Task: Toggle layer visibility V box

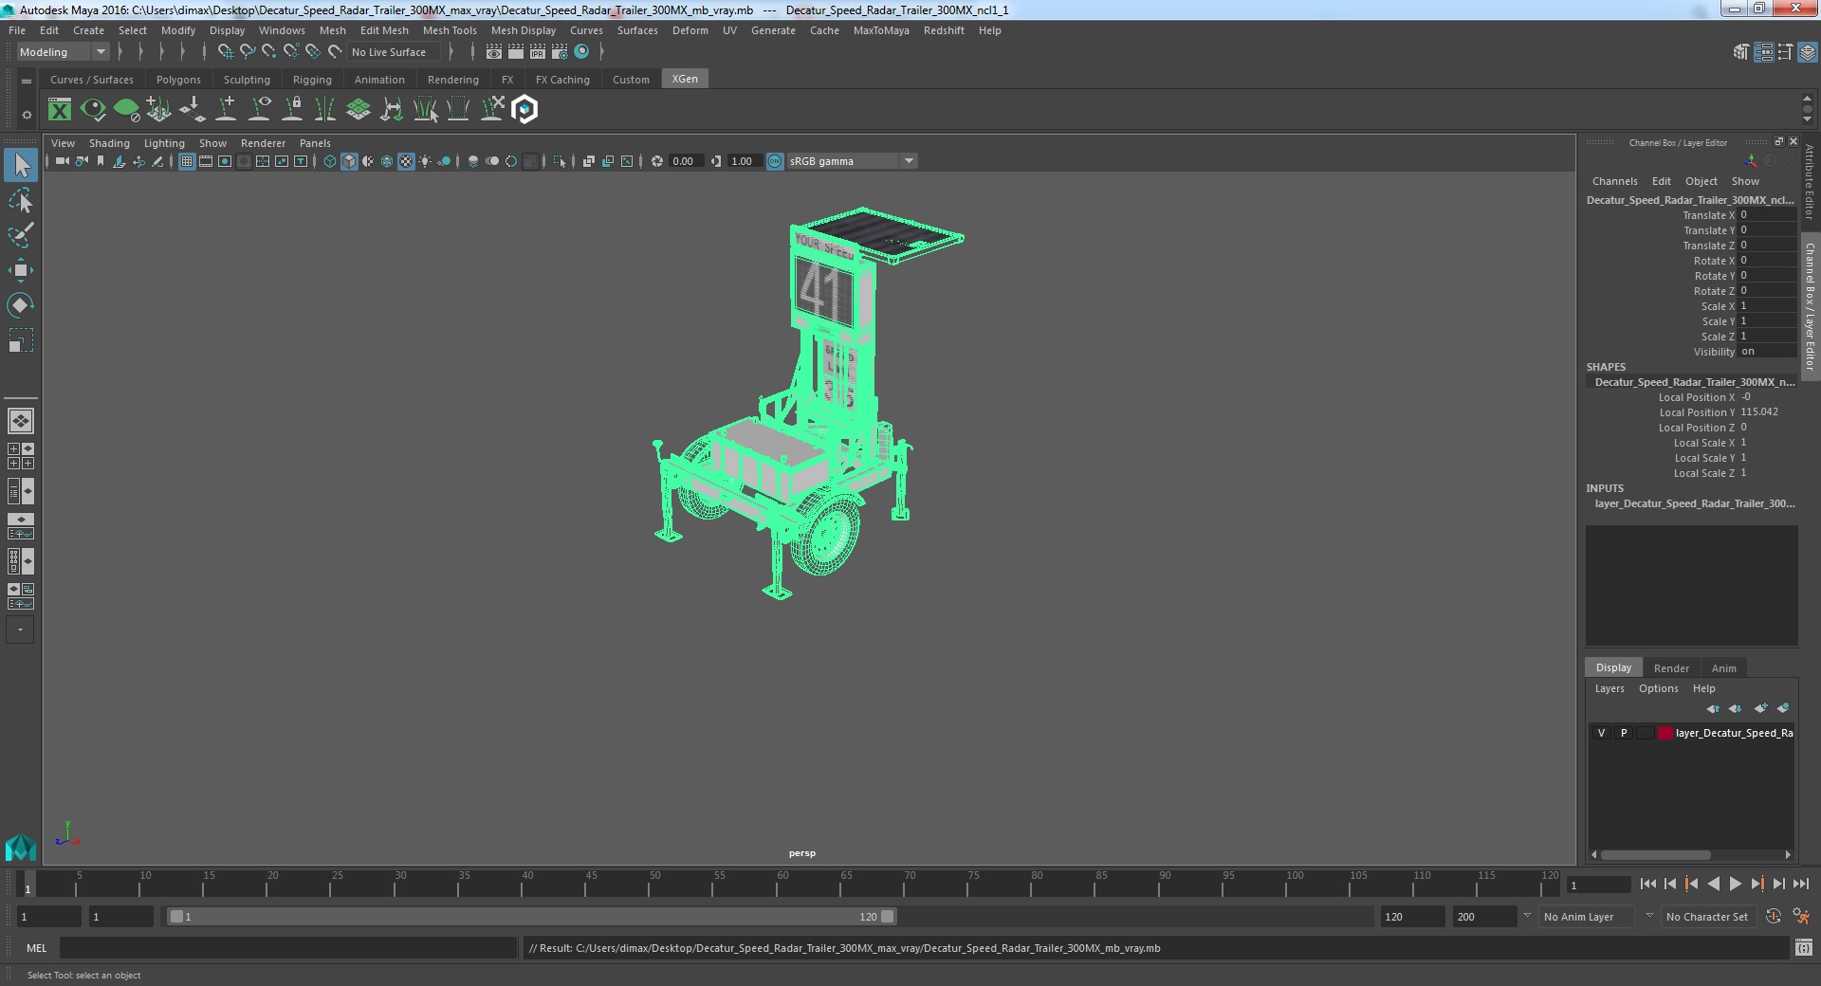Action: 1601,733
